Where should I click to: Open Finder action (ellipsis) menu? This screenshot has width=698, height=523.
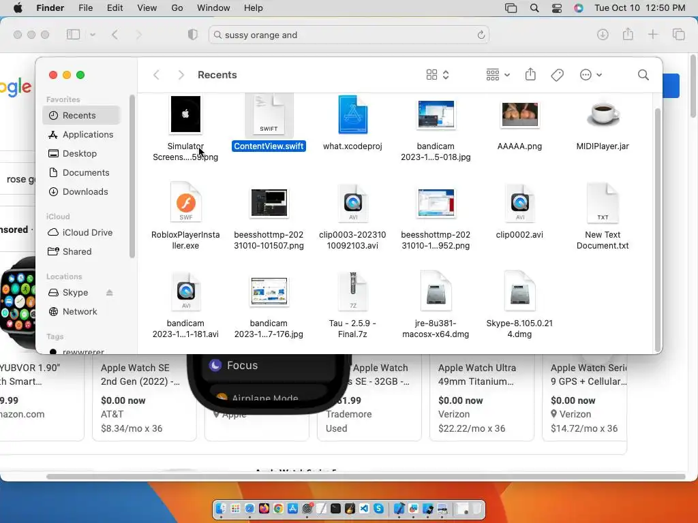[x=591, y=75]
